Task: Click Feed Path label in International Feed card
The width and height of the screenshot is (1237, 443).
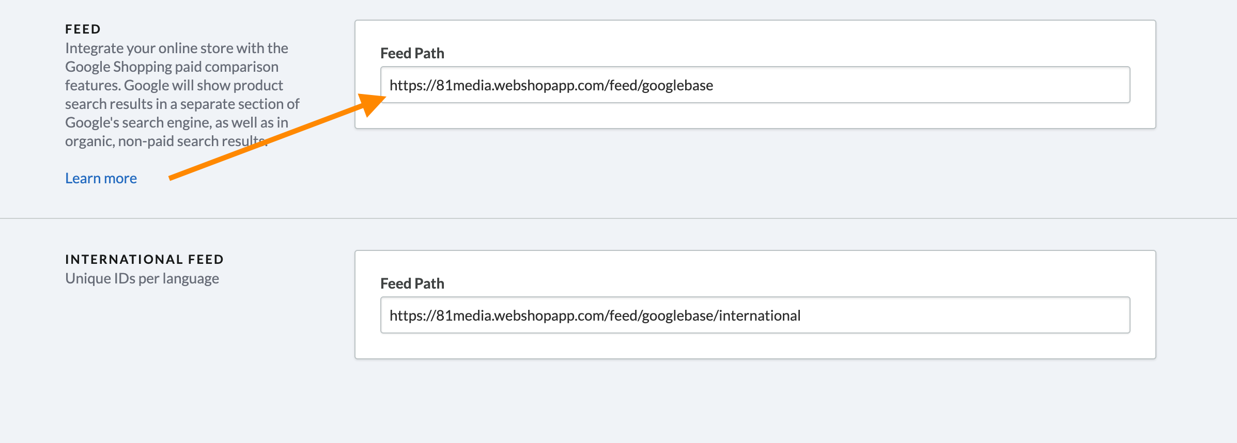Action: point(412,283)
